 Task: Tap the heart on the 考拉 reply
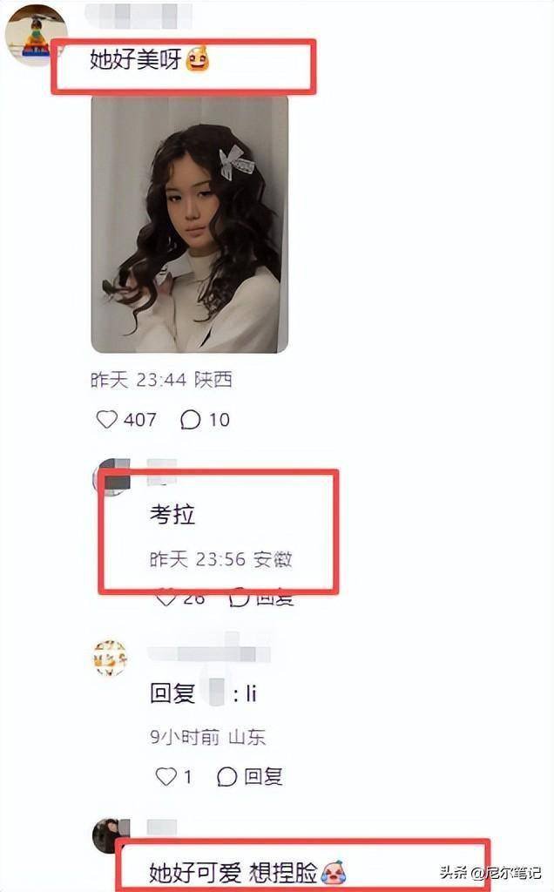point(166,598)
